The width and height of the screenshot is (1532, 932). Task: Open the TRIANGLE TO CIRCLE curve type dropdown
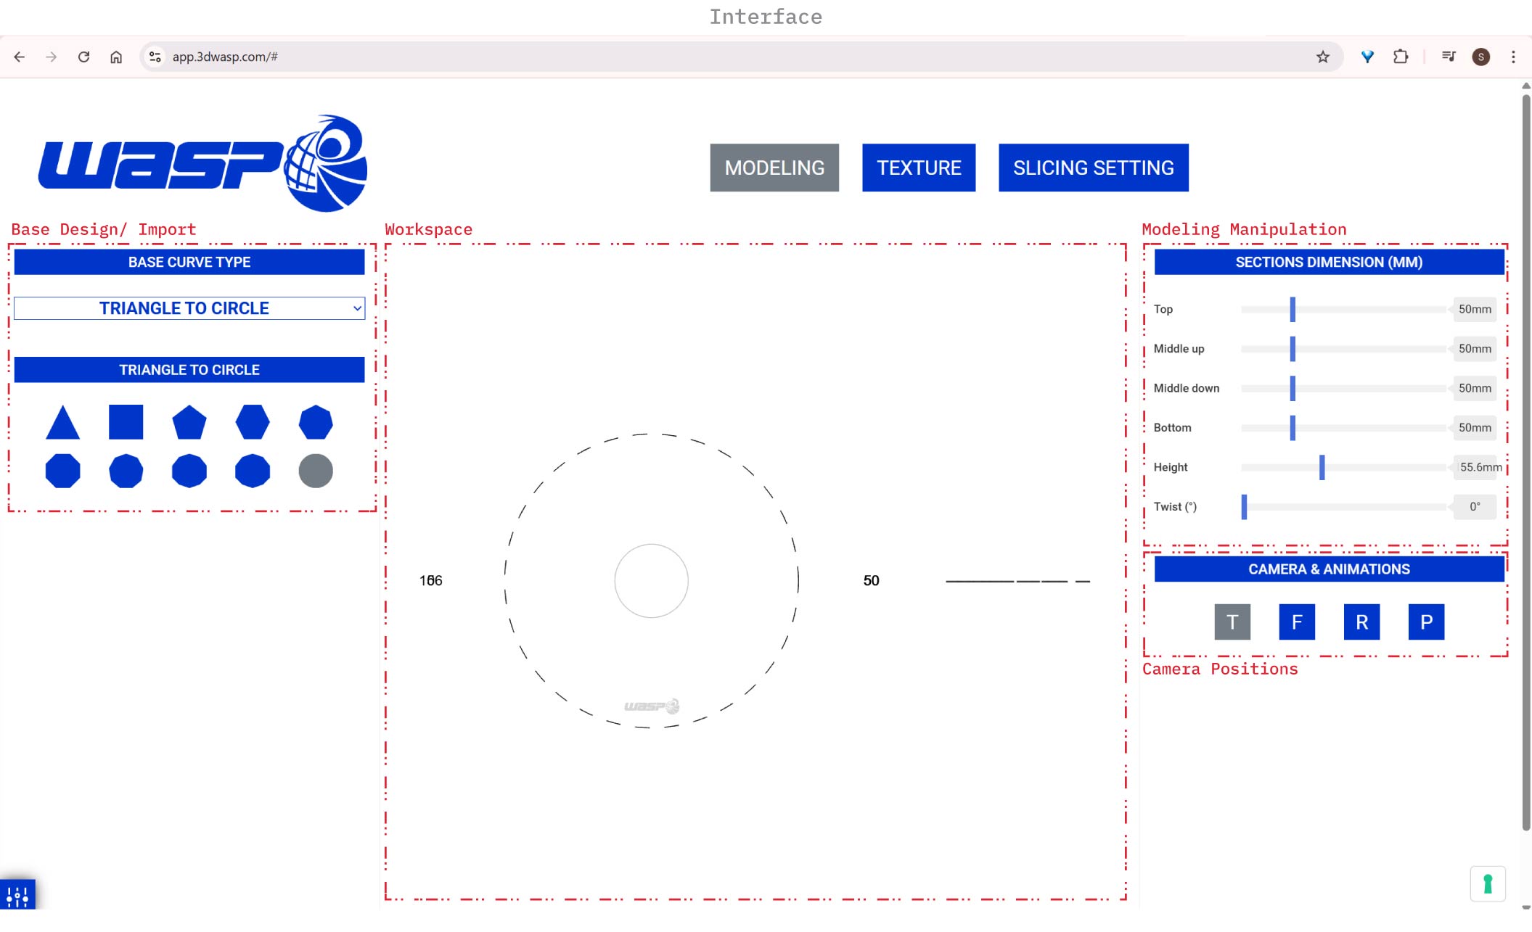coord(189,308)
